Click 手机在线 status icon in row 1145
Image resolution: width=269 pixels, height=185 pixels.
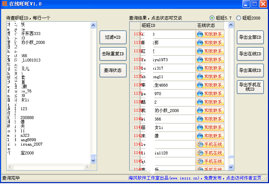click(210, 161)
